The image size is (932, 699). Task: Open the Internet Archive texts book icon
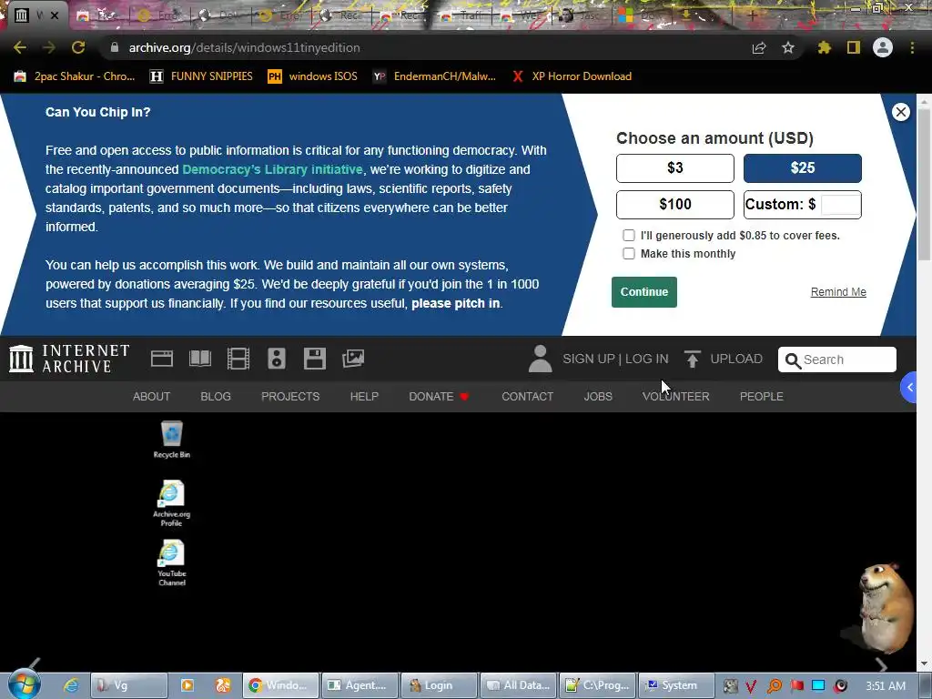(x=200, y=359)
